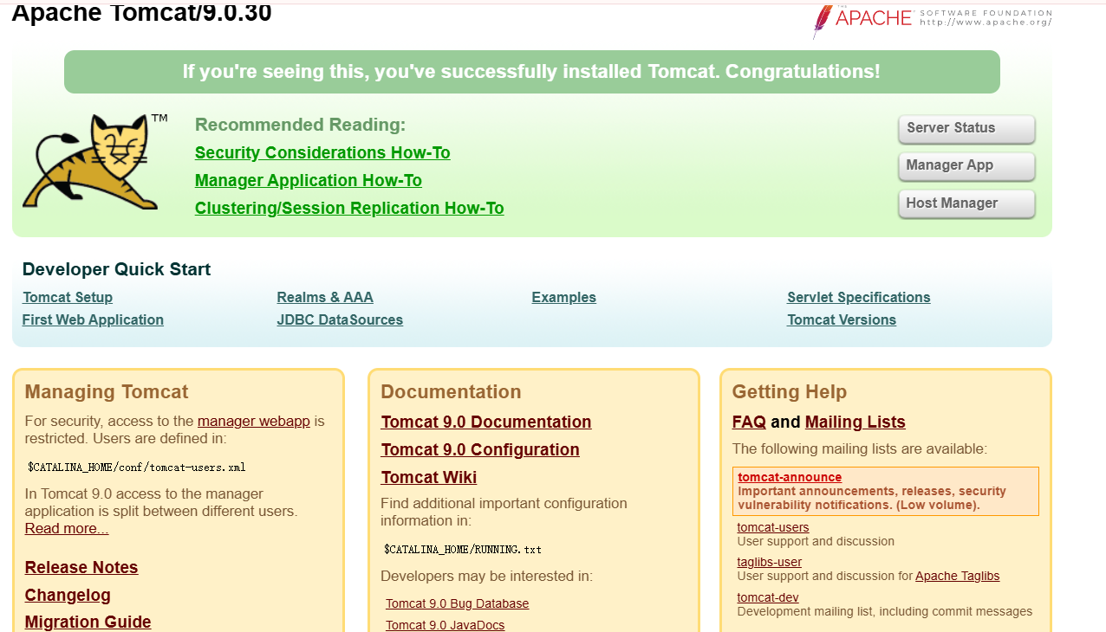
Task: Click the Getting Help heading
Action: click(x=790, y=392)
